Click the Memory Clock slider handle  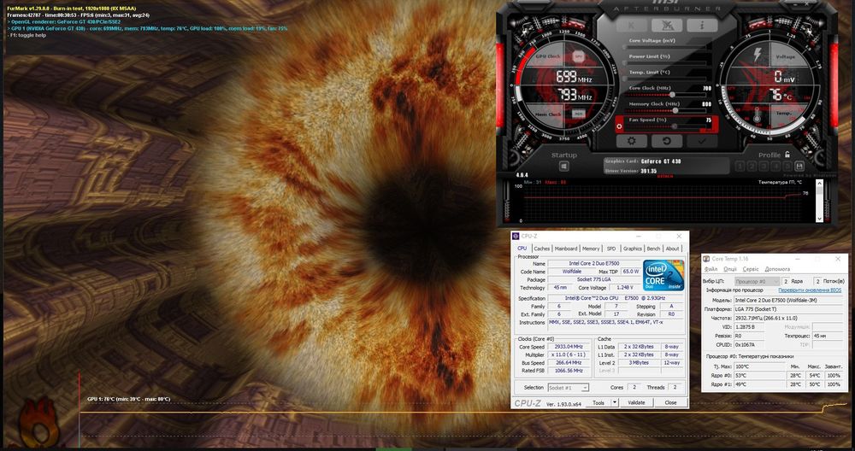click(x=675, y=110)
